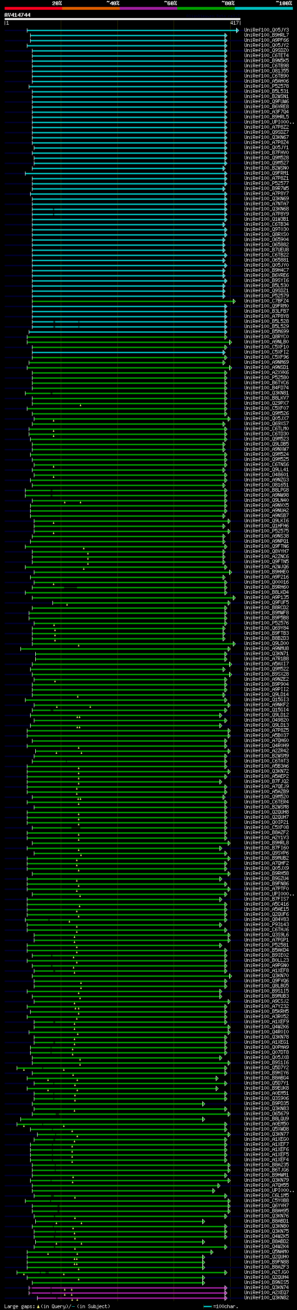
Task: Open hit UniRef100_A2XEQ7
Action: pos(266,1293)
